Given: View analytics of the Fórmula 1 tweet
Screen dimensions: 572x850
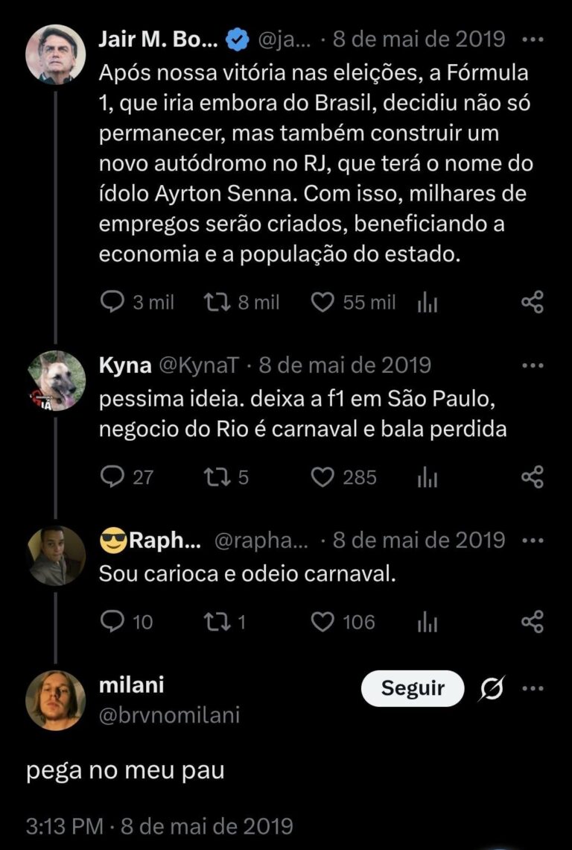Looking at the screenshot, I should [x=426, y=302].
